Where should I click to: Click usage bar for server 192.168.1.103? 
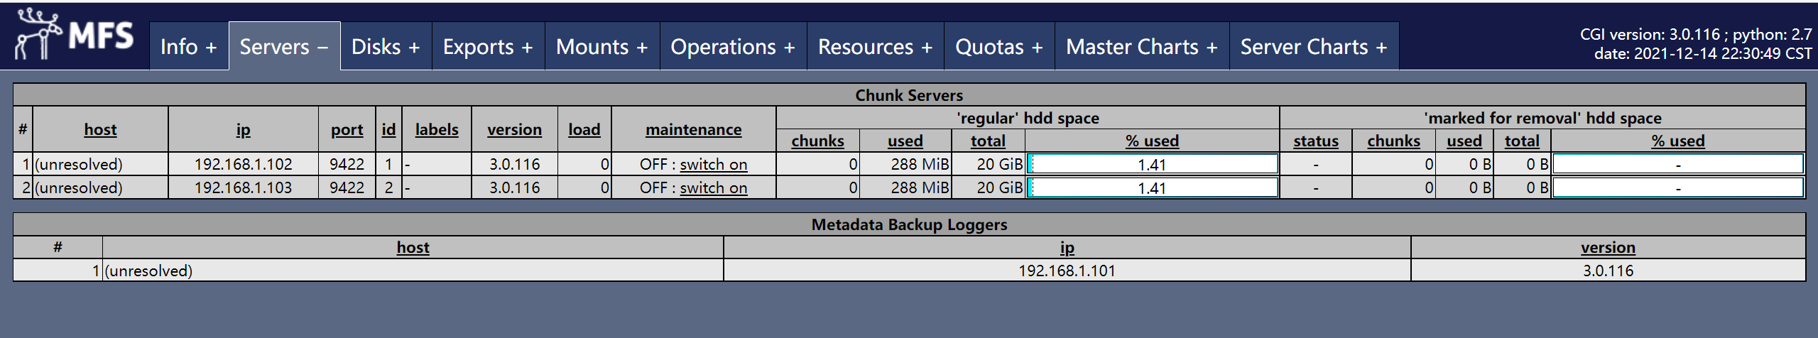[1152, 188]
